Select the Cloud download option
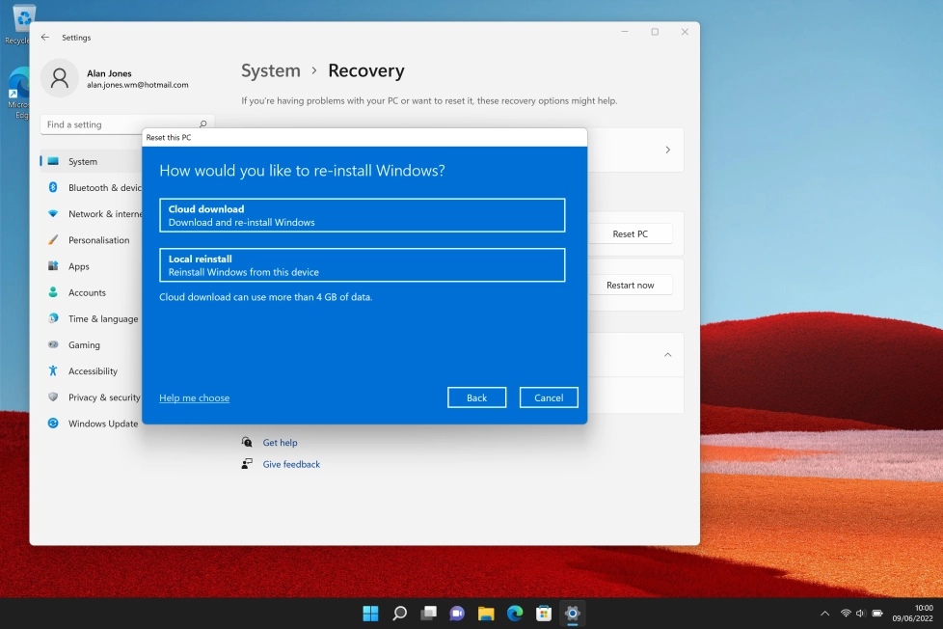 pos(362,214)
